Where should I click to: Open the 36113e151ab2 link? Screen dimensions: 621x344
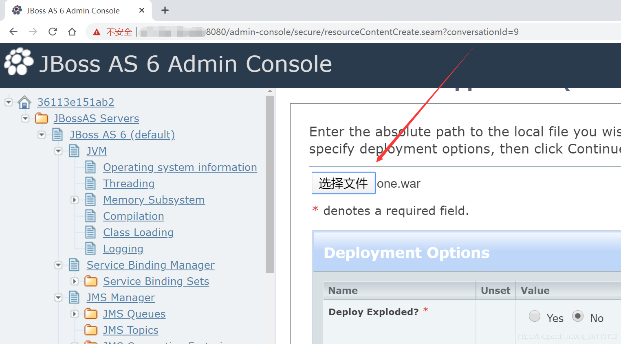[76, 102]
